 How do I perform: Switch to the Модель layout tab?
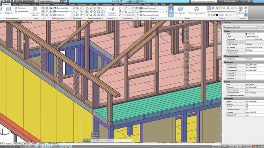8,144
